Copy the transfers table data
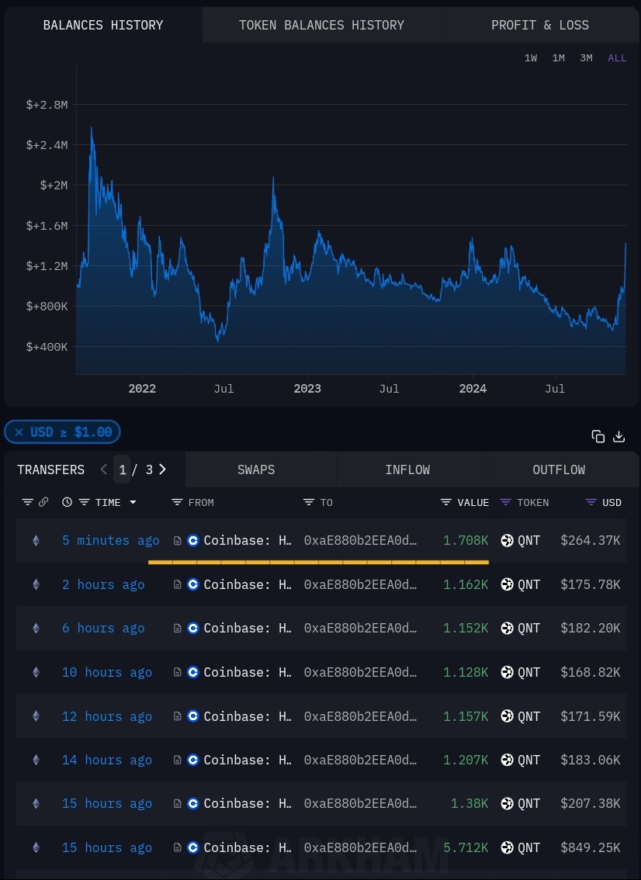The width and height of the screenshot is (641, 880). (598, 436)
